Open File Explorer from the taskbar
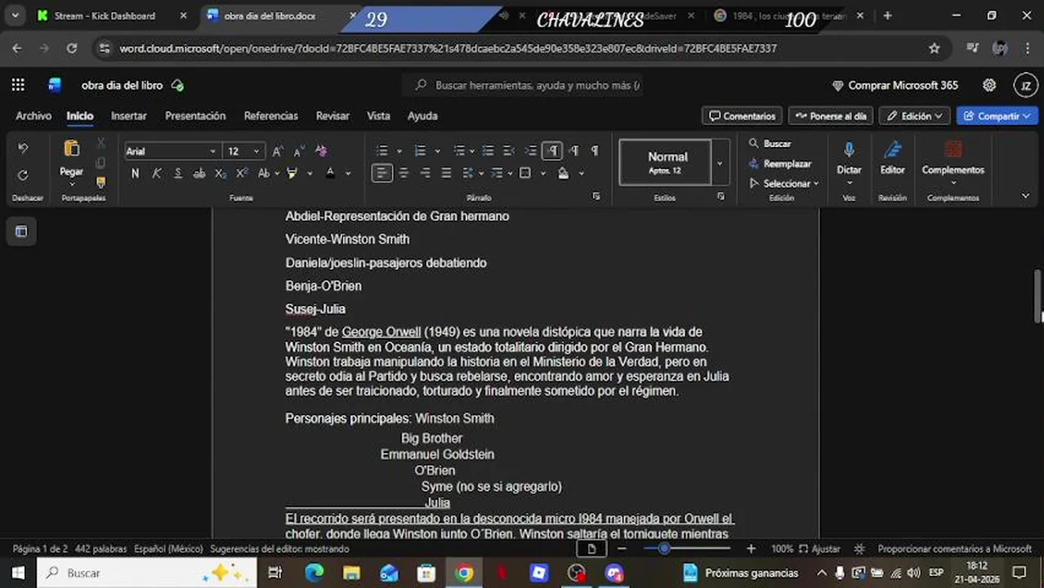This screenshot has width=1044, height=588. click(x=351, y=572)
